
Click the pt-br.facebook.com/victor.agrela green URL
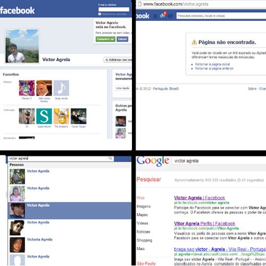(202, 203)
